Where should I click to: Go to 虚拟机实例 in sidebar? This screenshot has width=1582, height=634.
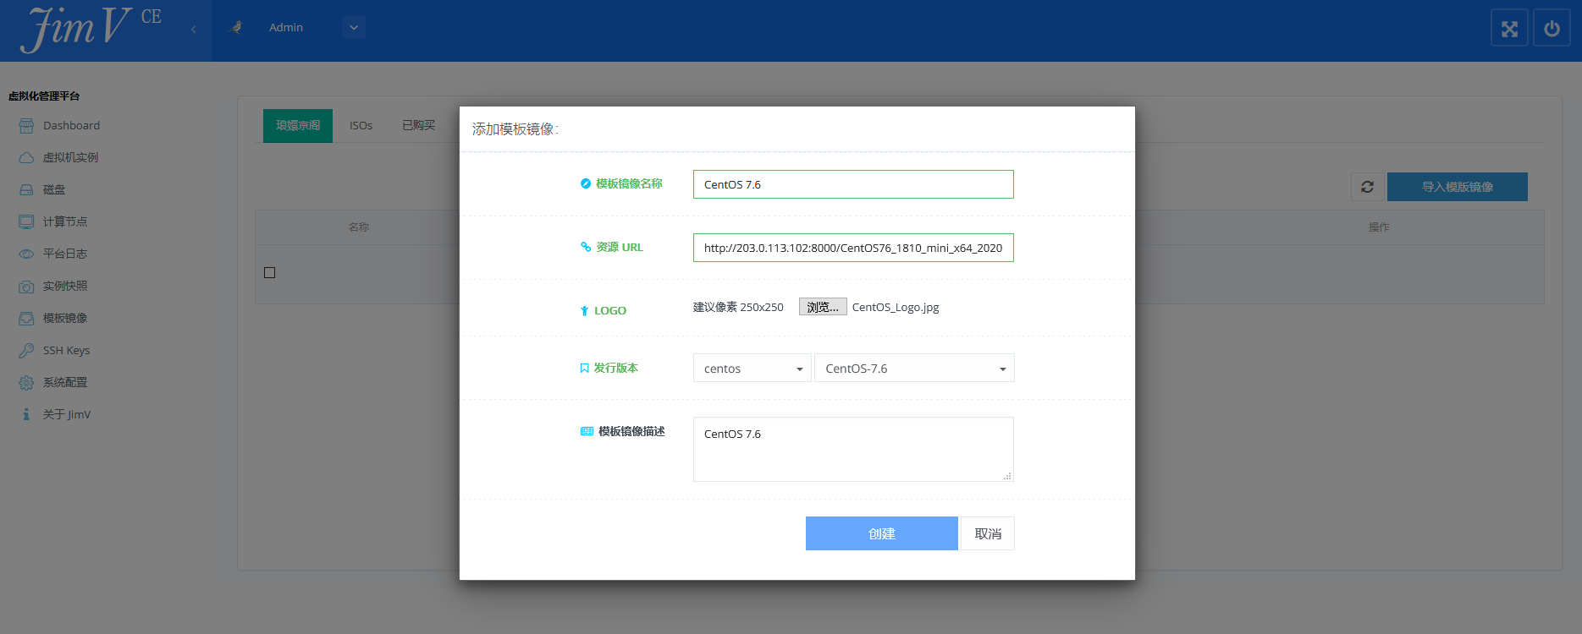tap(70, 157)
